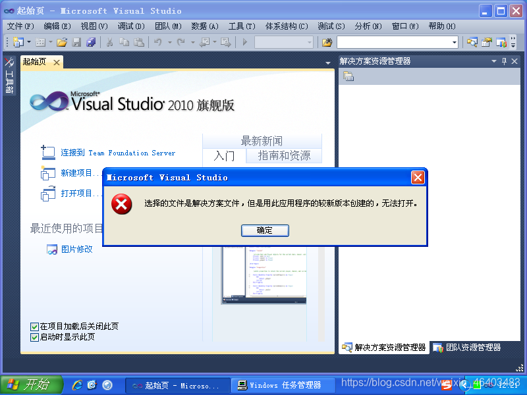Open the Find combo box dropdown
This screenshot has height=395, width=527.
tap(455, 42)
